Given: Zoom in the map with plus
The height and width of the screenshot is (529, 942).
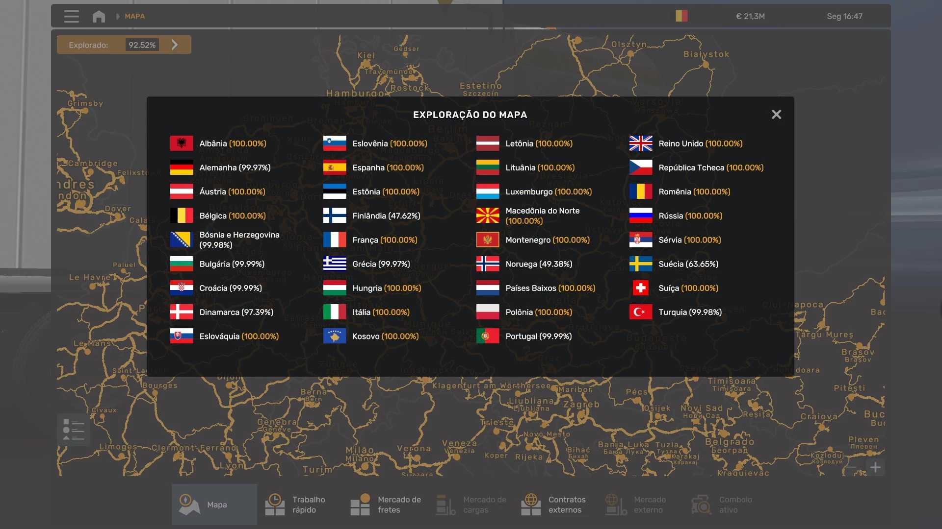Looking at the screenshot, I should [x=875, y=467].
